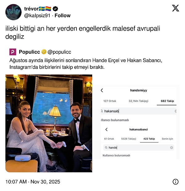Open the tweet info circle icon
This screenshot has width=185, height=191.
coord(175,182)
